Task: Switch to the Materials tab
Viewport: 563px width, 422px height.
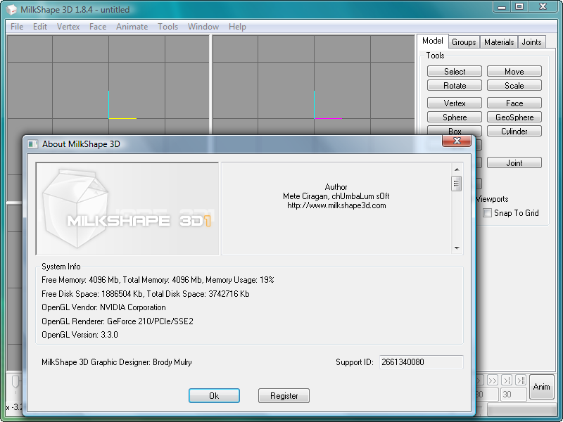Action: (x=499, y=42)
